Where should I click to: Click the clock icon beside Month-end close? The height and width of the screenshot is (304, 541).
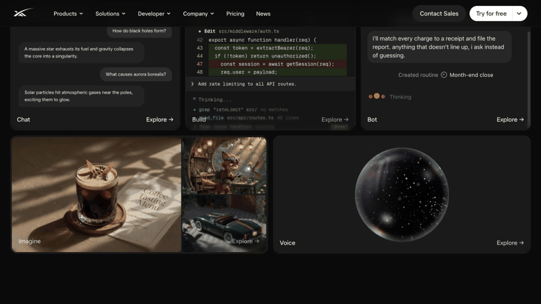pyautogui.click(x=444, y=75)
